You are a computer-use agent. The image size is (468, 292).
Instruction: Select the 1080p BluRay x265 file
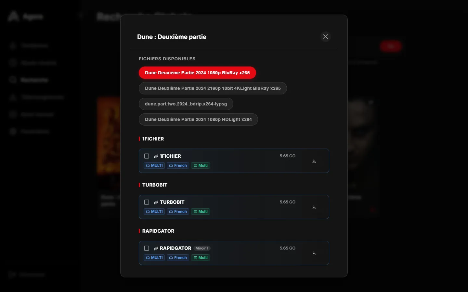click(197, 73)
